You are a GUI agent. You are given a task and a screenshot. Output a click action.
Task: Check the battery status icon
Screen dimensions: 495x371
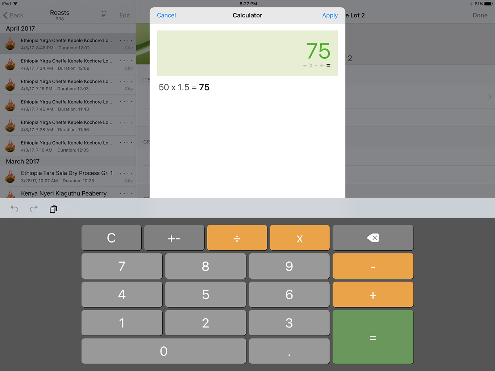[489, 4]
